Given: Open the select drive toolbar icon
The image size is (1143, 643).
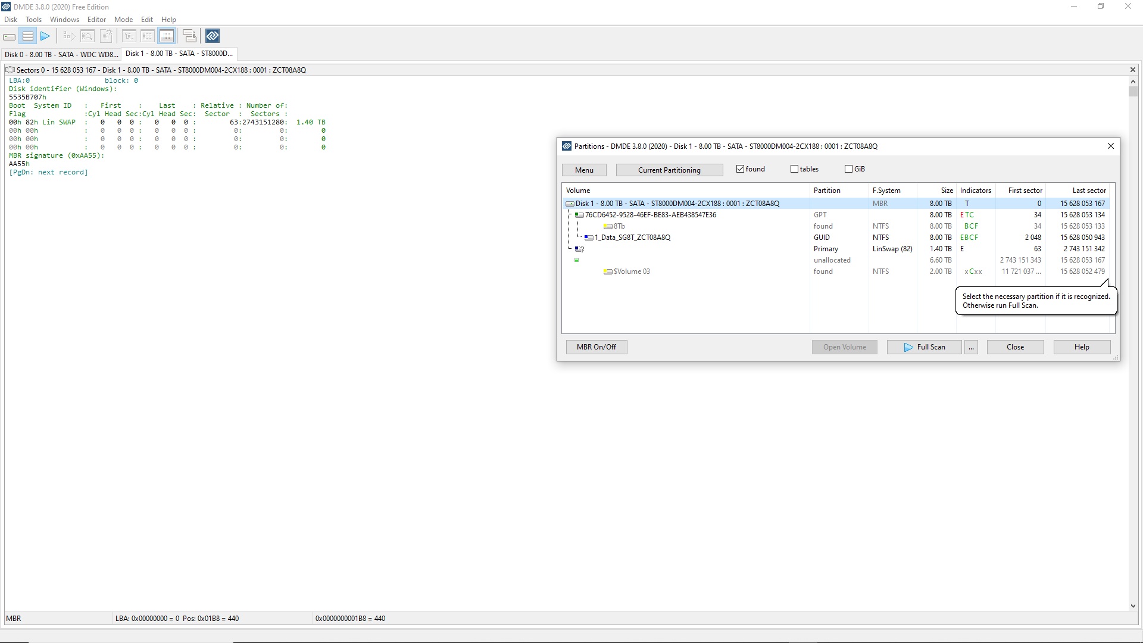Looking at the screenshot, I should pyautogui.click(x=10, y=36).
